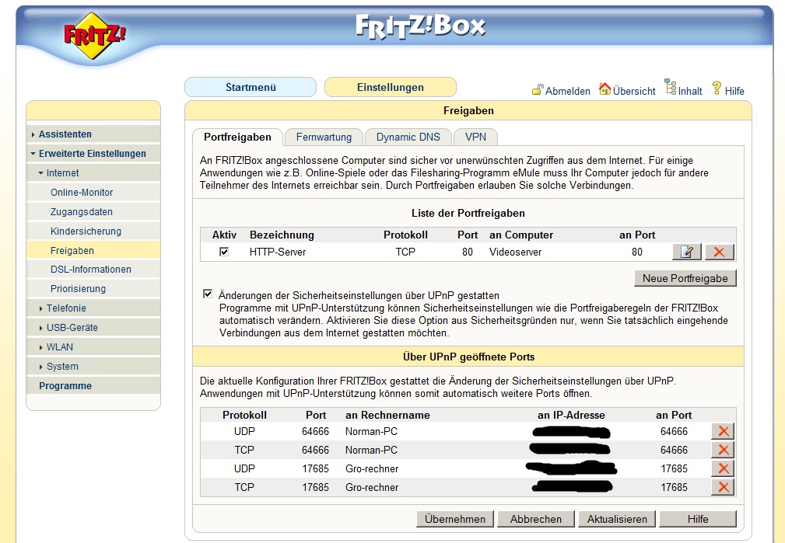Click the Inhalt link text
The width and height of the screenshot is (785, 543).
pyautogui.click(x=690, y=91)
